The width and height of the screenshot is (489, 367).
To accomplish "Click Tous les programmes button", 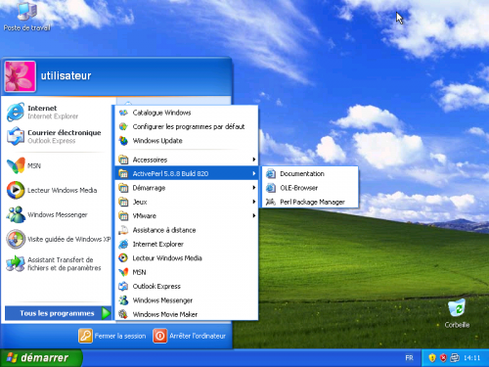I will pyautogui.click(x=58, y=313).
